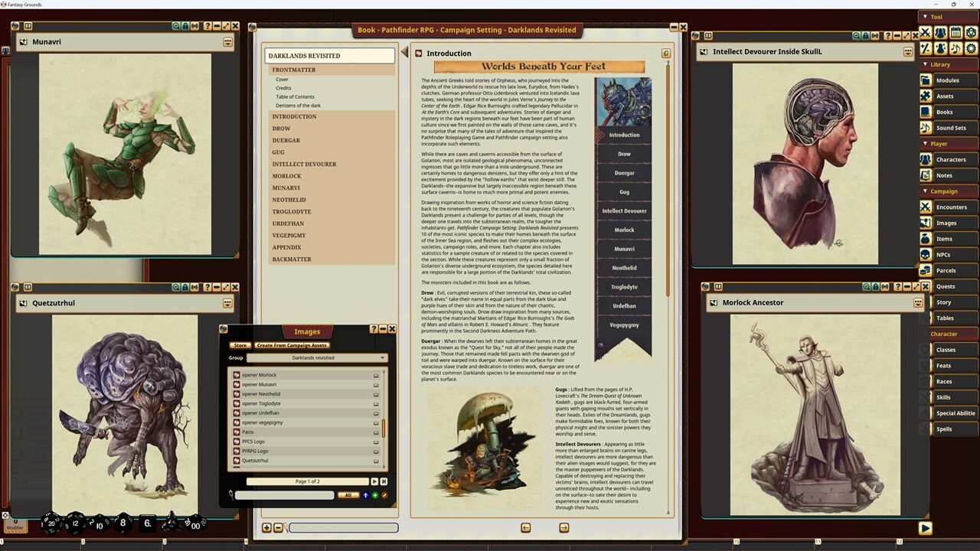Click the modifier stack icon above the dice

[x=5, y=516]
